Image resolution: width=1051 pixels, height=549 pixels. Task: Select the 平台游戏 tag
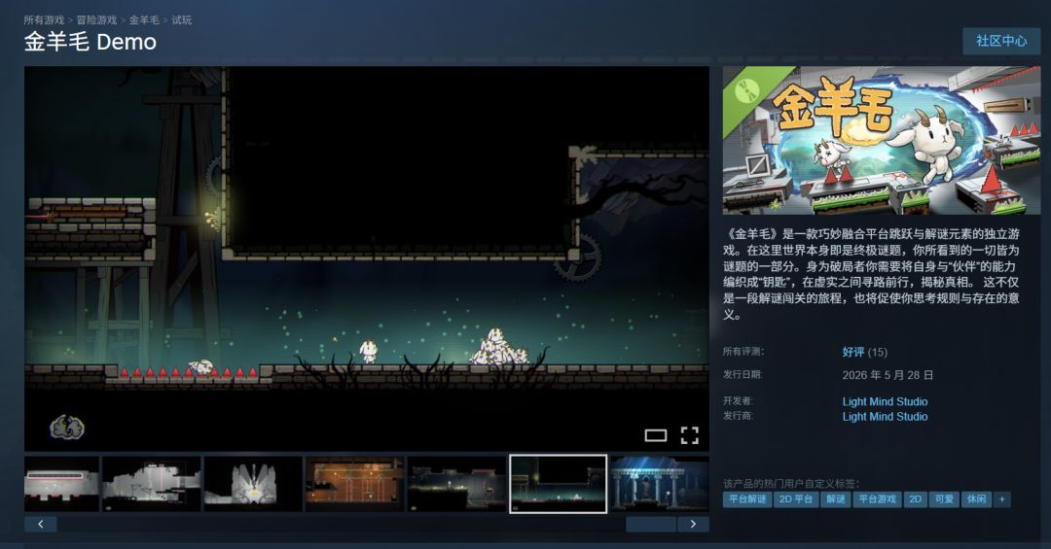tap(877, 499)
